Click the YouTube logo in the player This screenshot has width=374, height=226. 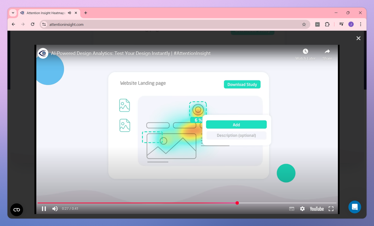click(316, 209)
